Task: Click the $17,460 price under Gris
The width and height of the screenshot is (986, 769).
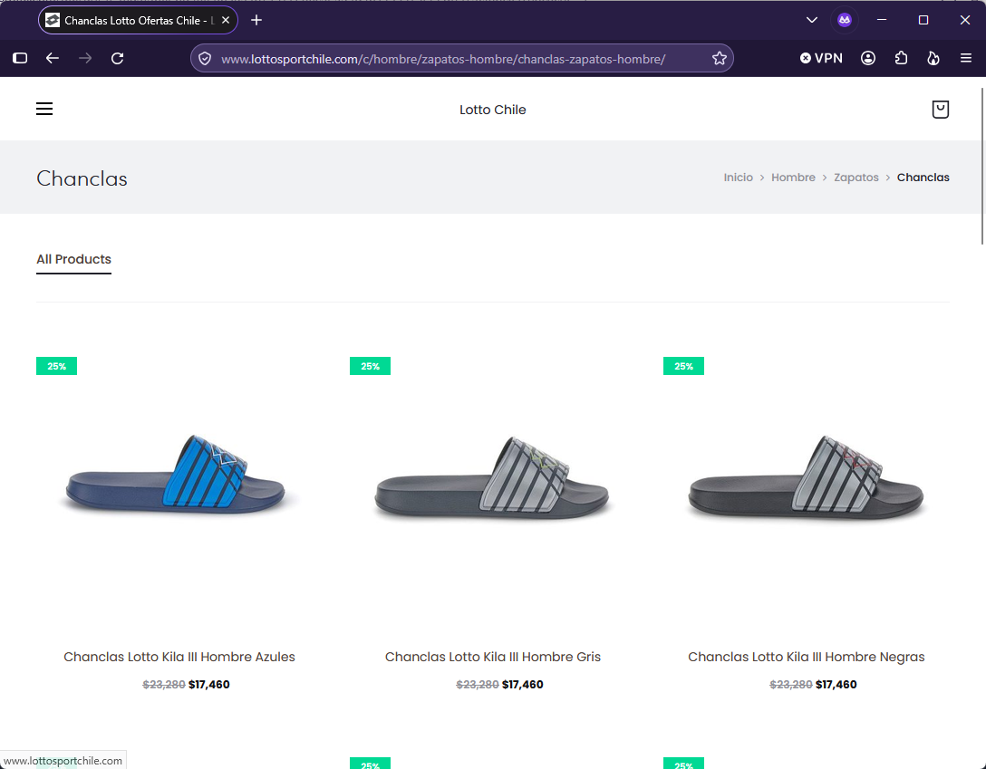Action: pos(523,684)
